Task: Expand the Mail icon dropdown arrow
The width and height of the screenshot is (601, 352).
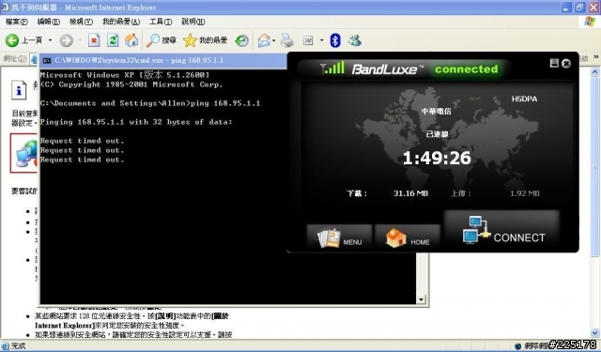Action: click(x=273, y=40)
